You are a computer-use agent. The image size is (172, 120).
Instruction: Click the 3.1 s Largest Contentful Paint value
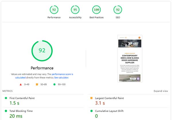pyautogui.click(x=100, y=103)
